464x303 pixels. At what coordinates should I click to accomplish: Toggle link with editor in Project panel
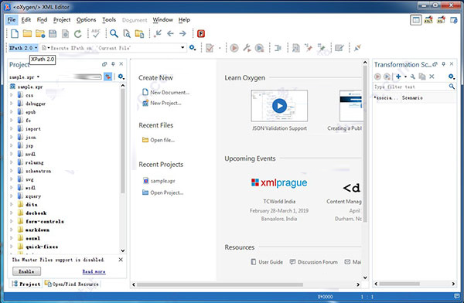(107, 77)
